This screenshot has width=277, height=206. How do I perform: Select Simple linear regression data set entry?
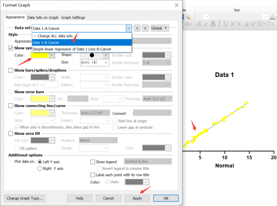[82, 49]
